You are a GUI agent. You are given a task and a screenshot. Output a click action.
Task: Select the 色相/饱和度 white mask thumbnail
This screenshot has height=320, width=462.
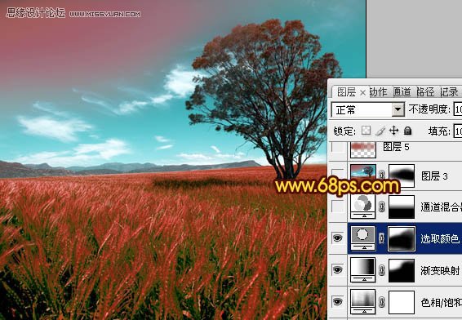[x=402, y=302]
